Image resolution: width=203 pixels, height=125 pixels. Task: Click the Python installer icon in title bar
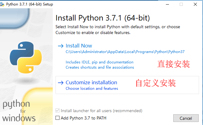point(2,4)
